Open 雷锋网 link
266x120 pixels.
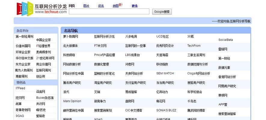click(x=223, y=49)
